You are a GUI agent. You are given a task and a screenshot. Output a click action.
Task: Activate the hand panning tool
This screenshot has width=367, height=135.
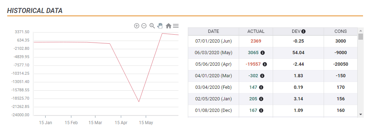[160, 26]
